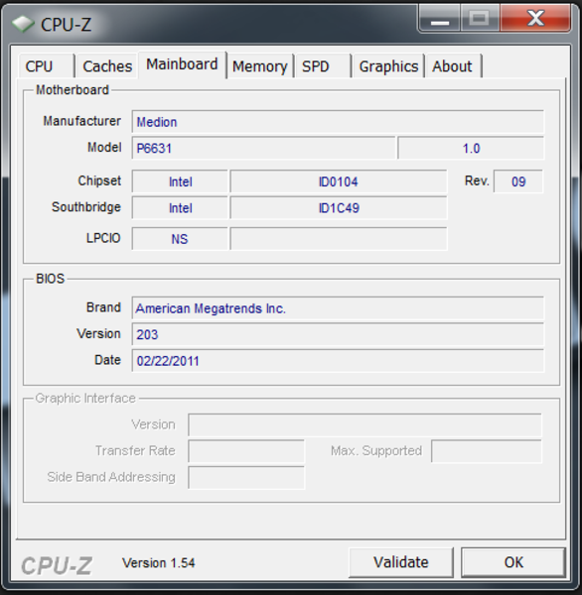Open the Caches tab
Viewport: 582px width, 595px height.
(x=107, y=66)
